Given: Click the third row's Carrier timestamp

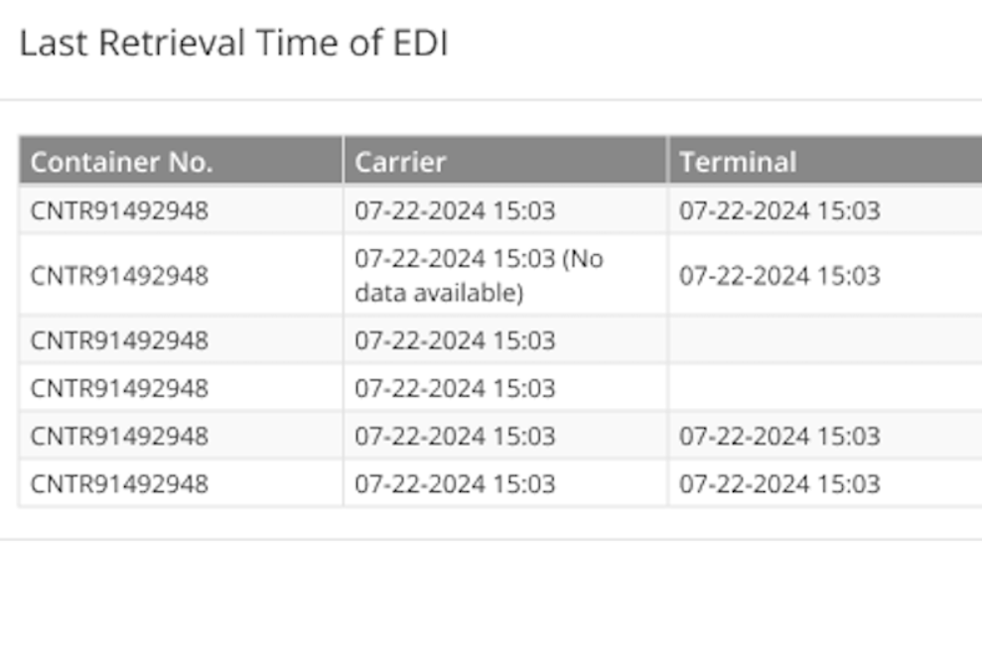Looking at the screenshot, I should pos(455,340).
